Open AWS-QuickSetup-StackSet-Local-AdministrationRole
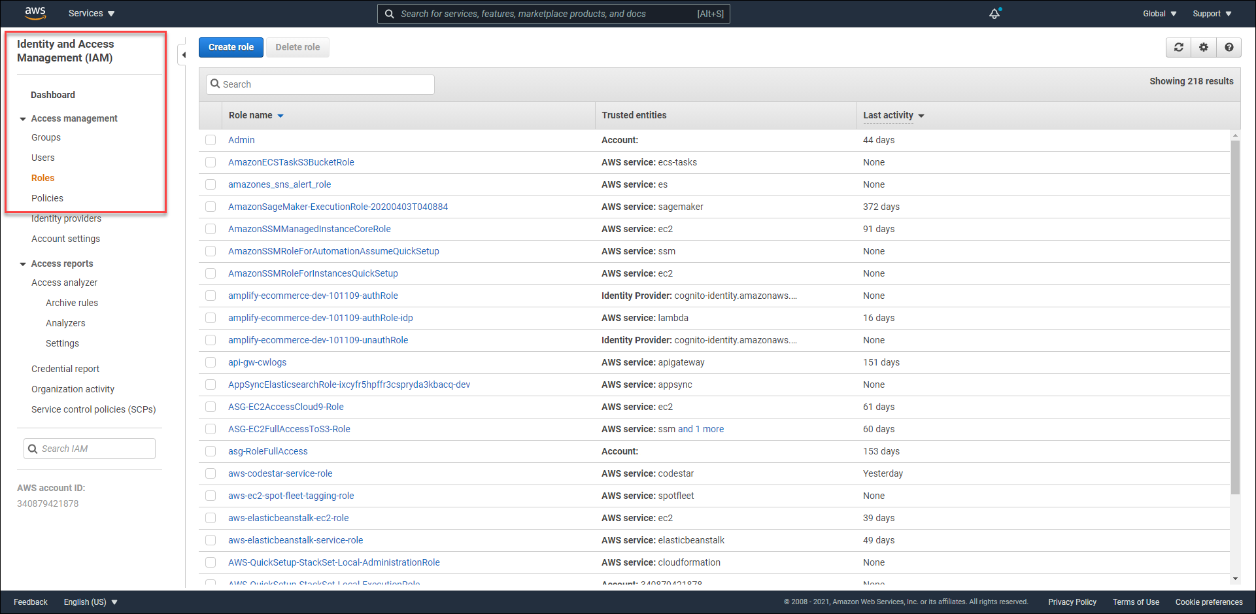 (333, 562)
